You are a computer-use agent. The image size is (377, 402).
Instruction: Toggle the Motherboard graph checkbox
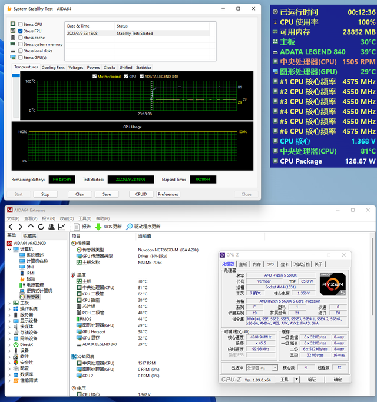[x=94, y=76]
